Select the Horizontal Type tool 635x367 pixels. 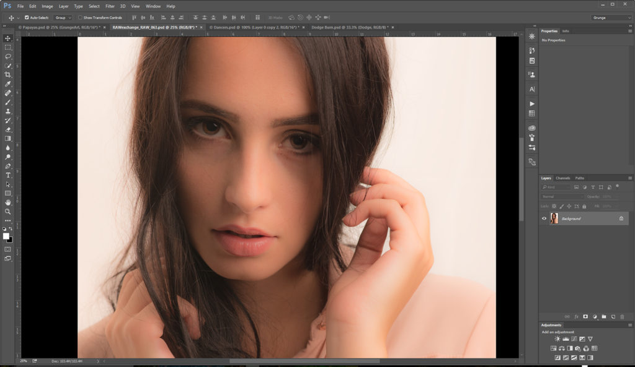pos(8,175)
